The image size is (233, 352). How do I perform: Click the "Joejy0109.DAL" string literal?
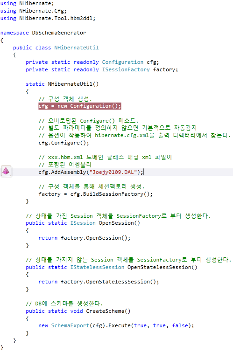click(x=113, y=172)
